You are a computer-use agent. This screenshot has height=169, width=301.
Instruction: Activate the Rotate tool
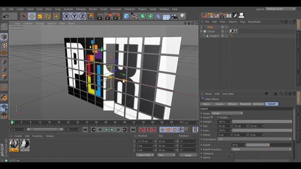(48, 16)
